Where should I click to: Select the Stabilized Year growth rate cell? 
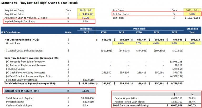192,43
